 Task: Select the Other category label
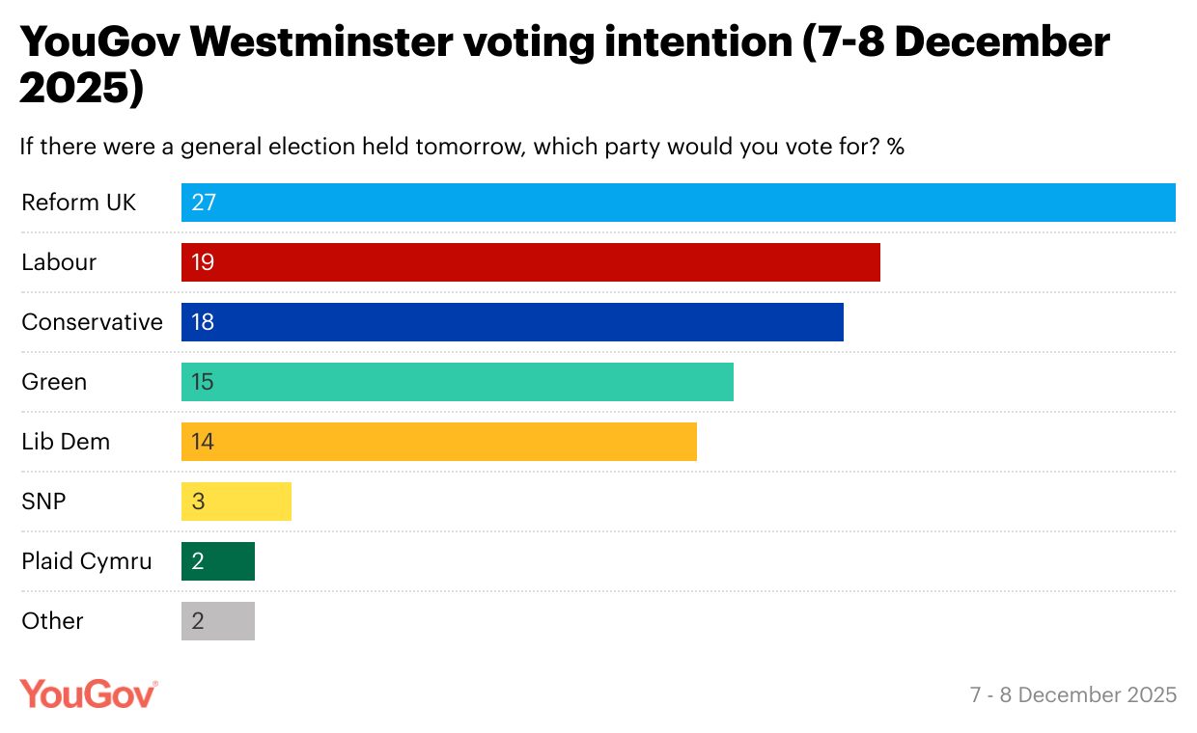click(x=52, y=621)
